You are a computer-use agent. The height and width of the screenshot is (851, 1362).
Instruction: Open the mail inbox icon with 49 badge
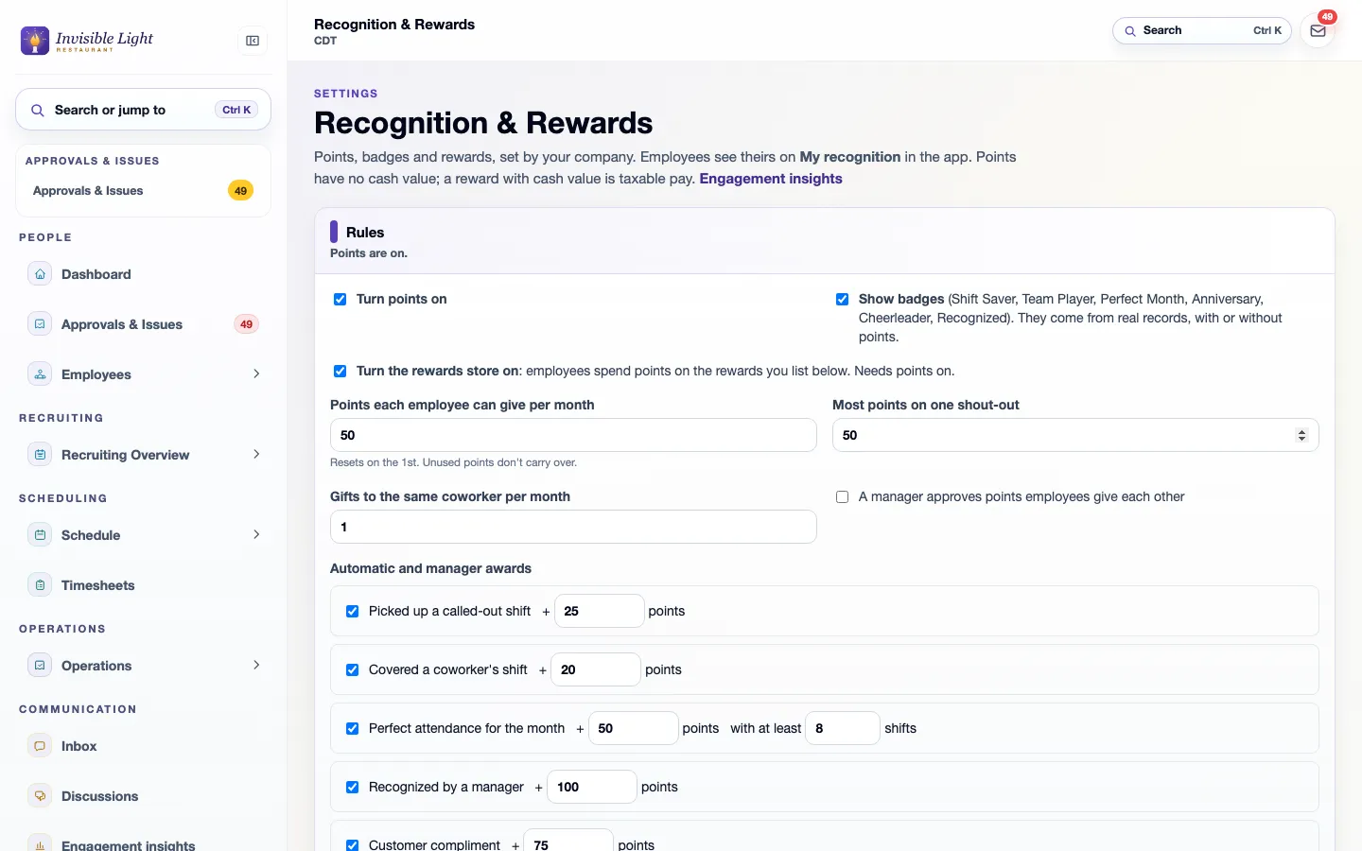pos(1318,30)
